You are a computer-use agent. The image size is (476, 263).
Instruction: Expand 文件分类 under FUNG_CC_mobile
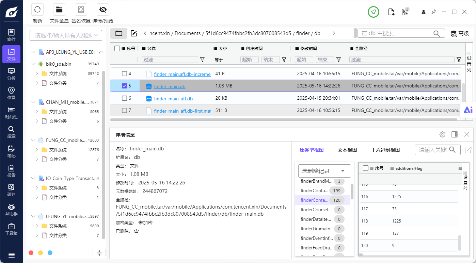(36, 159)
